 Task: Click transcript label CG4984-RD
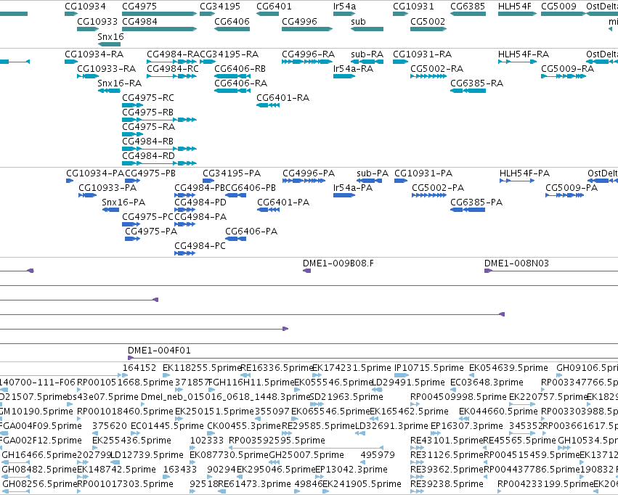point(149,155)
